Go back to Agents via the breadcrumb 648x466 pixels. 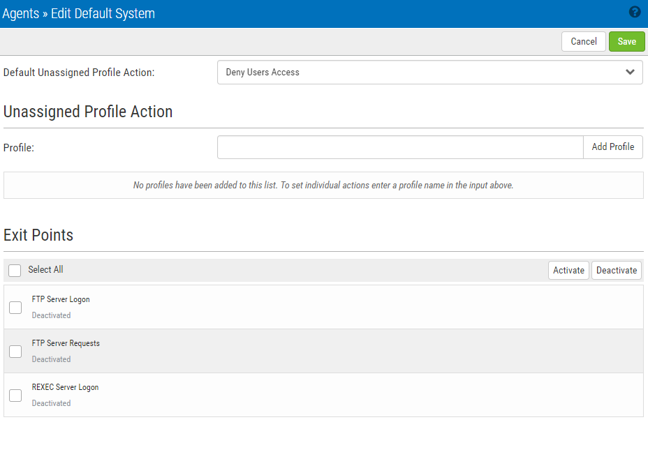[21, 13]
